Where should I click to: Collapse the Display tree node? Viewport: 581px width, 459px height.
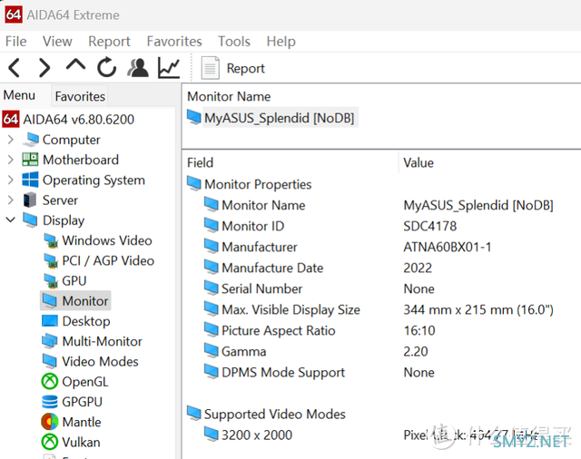click(x=11, y=220)
